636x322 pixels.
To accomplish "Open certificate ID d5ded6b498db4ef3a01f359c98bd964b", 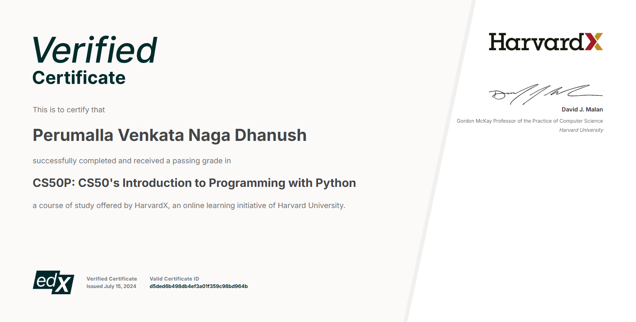I will 198,286.
